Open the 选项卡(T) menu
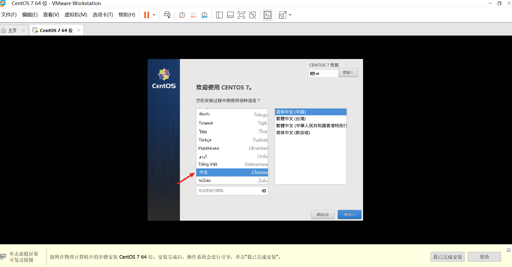 tap(103, 15)
